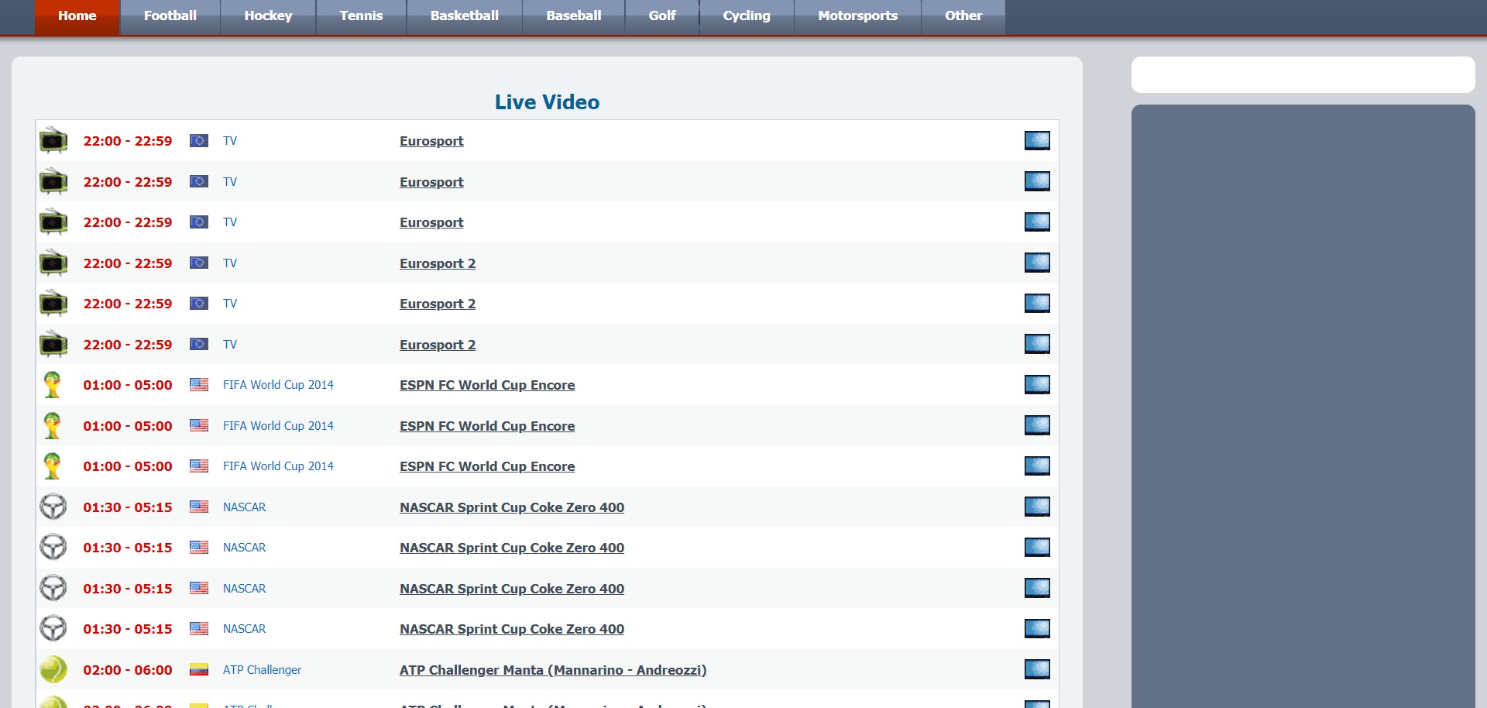Click the tennis ball icon in the 02:00 - 06:00 ATP Challenger row
The width and height of the screenshot is (1487, 708).
tap(53, 669)
